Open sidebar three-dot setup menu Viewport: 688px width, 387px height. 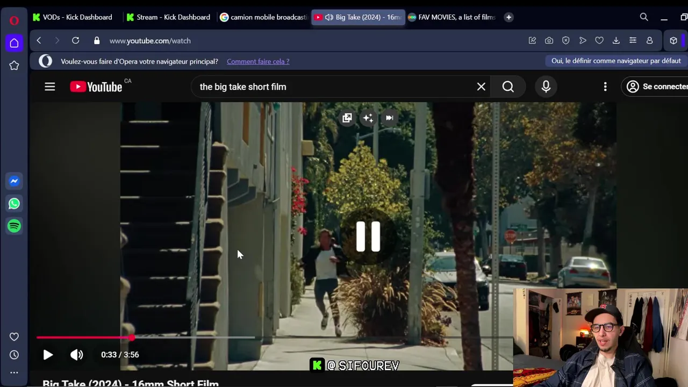14,372
